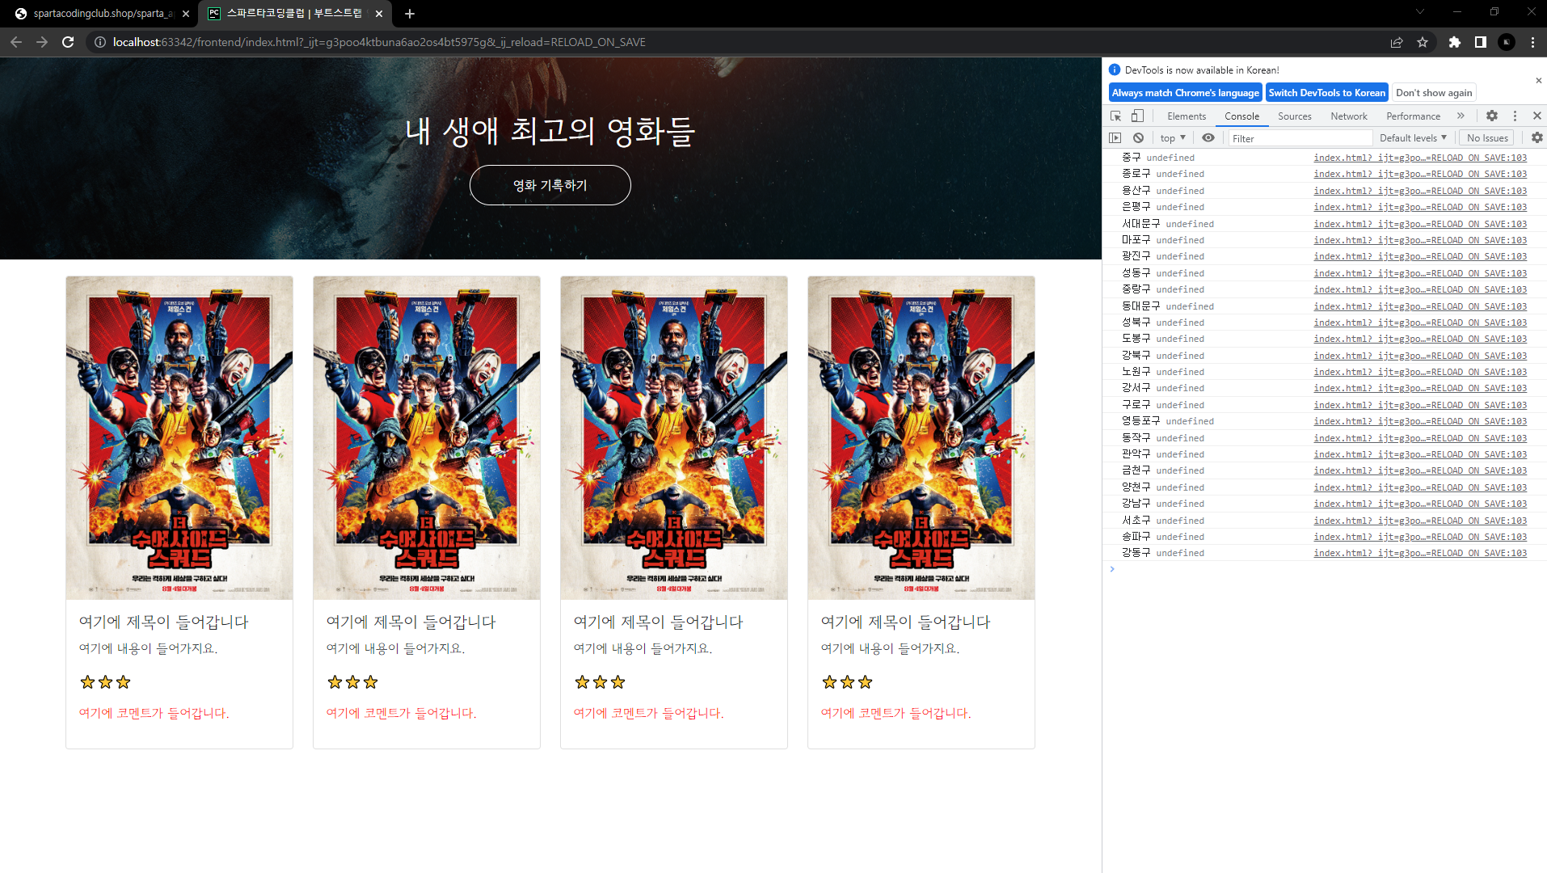
Task: Switch to the Network tab
Action: (1349, 116)
